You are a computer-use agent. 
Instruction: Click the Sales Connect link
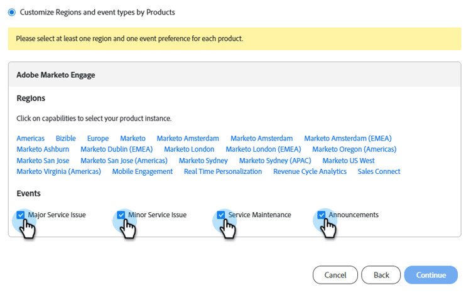click(379, 171)
